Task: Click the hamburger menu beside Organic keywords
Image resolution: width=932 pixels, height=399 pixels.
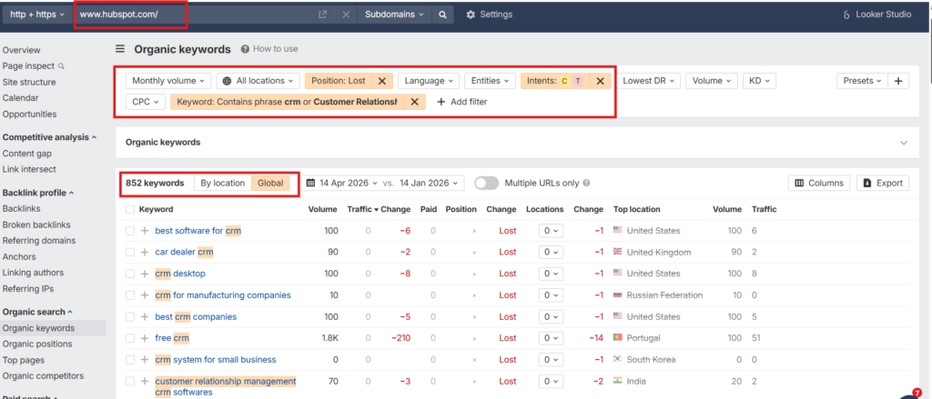Action: coord(120,49)
